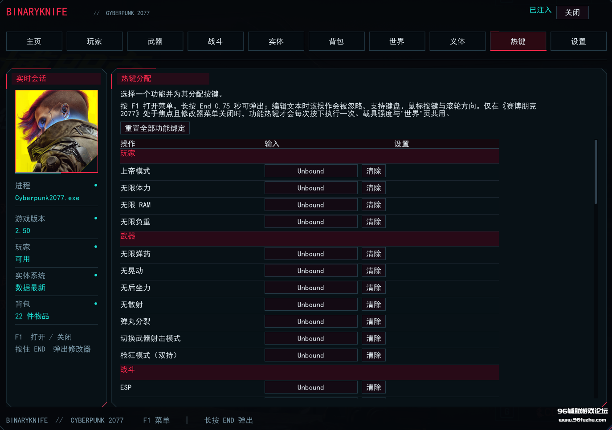Click the character portrait thumbnail
The width and height of the screenshot is (612, 430).
coord(57,131)
